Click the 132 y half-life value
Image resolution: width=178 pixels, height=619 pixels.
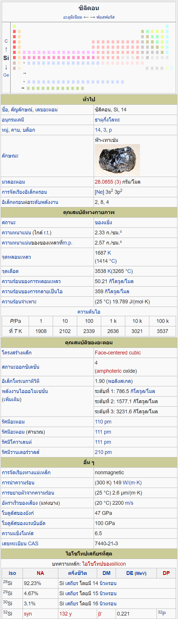click(66, 614)
